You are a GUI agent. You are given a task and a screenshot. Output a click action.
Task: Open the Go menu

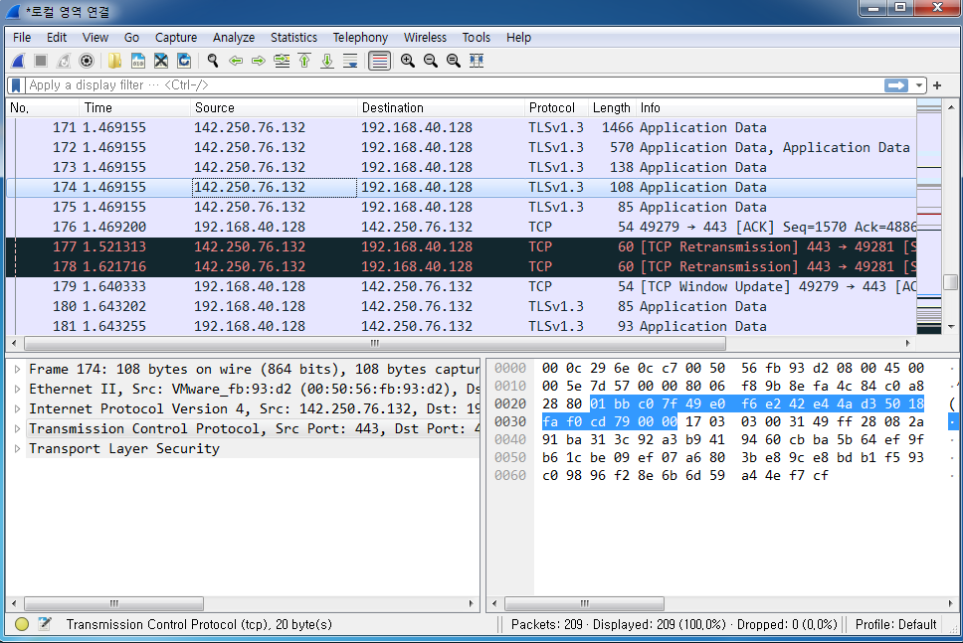coord(131,38)
